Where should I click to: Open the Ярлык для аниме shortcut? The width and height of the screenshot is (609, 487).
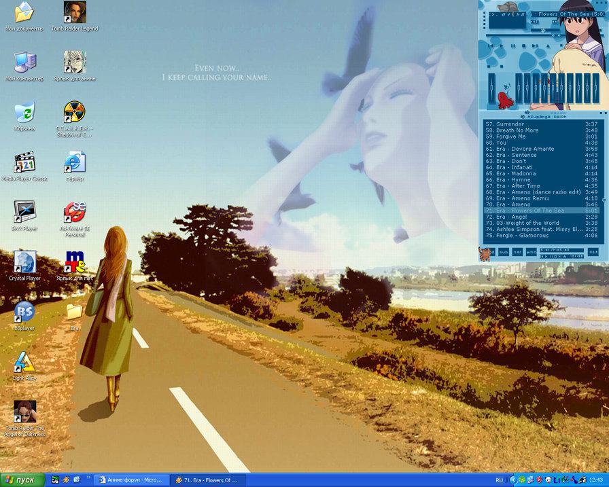coord(75,67)
